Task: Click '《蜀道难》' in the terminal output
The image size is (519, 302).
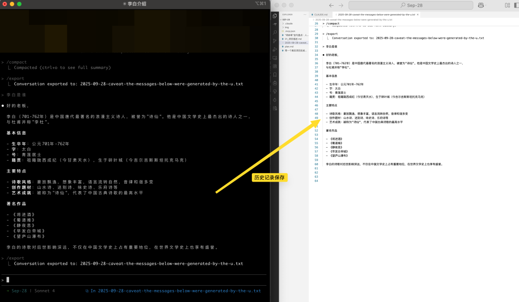Action: (23, 220)
